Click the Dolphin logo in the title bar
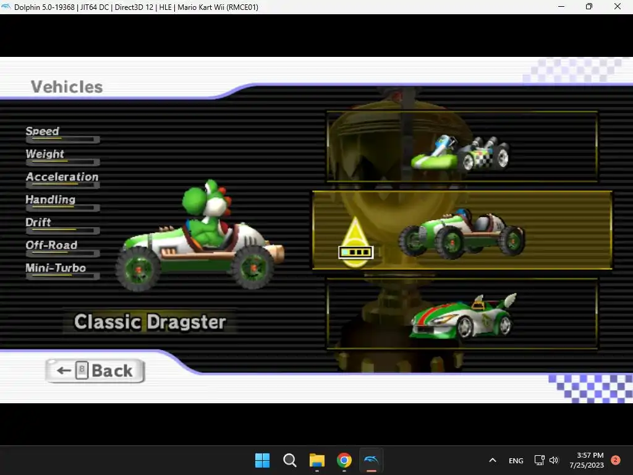The width and height of the screenshot is (633, 475). (x=6, y=7)
